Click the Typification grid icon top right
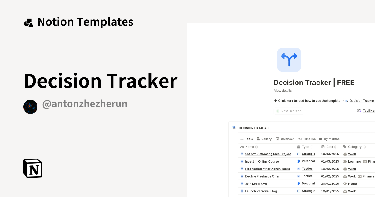The width and height of the screenshot is (375, 197). tap(359, 110)
